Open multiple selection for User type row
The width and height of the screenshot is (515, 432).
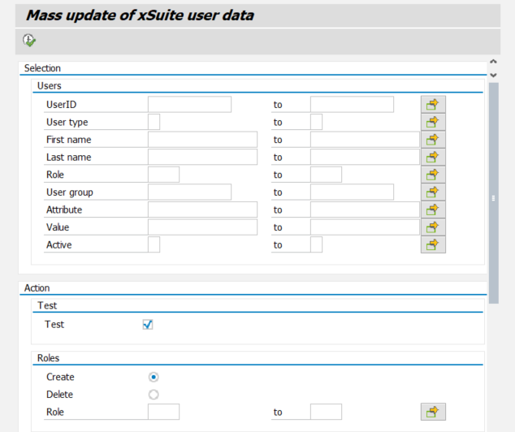[433, 122]
